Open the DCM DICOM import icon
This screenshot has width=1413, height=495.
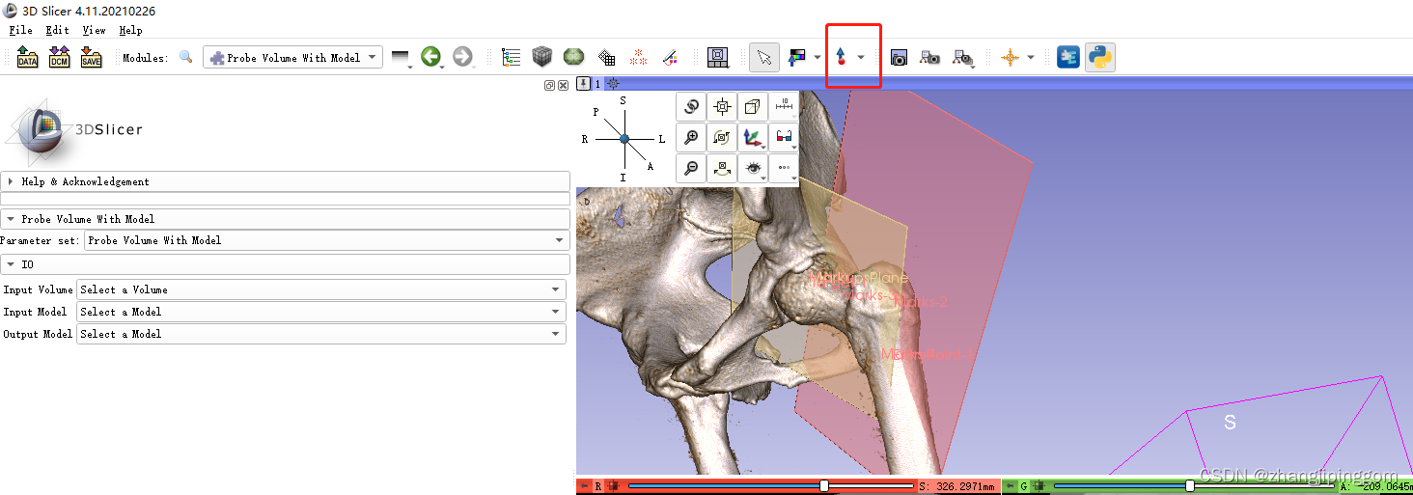60,58
